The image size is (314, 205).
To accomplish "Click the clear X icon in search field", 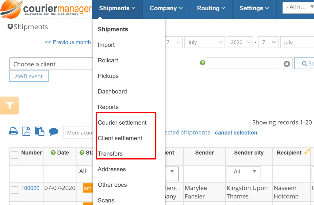I will [x=286, y=64].
